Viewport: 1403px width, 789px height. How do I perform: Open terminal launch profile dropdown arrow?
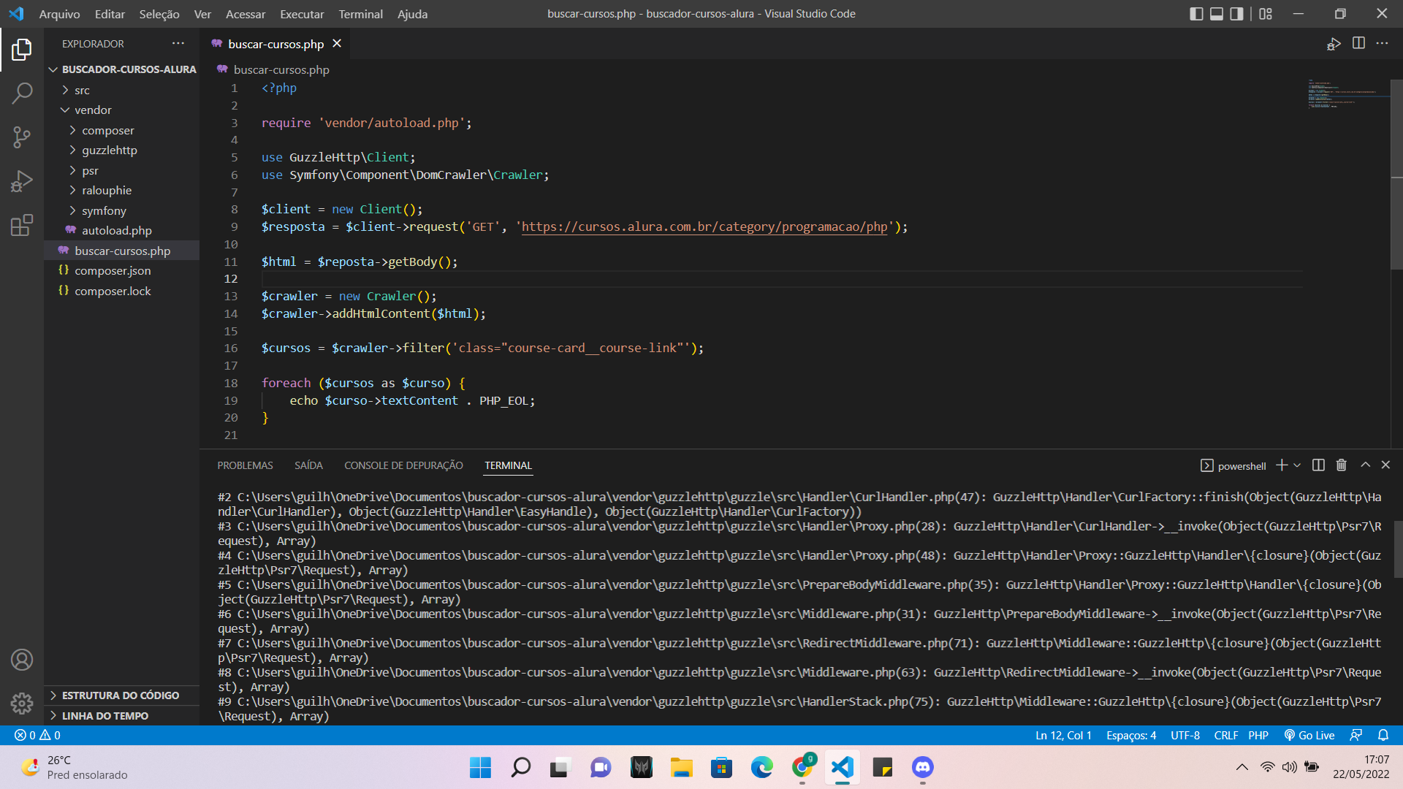point(1298,465)
